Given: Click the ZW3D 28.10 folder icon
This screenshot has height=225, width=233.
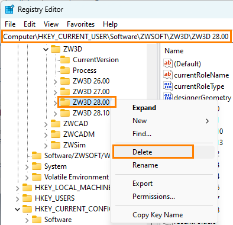Looking at the screenshot, I should click(x=65, y=113).
